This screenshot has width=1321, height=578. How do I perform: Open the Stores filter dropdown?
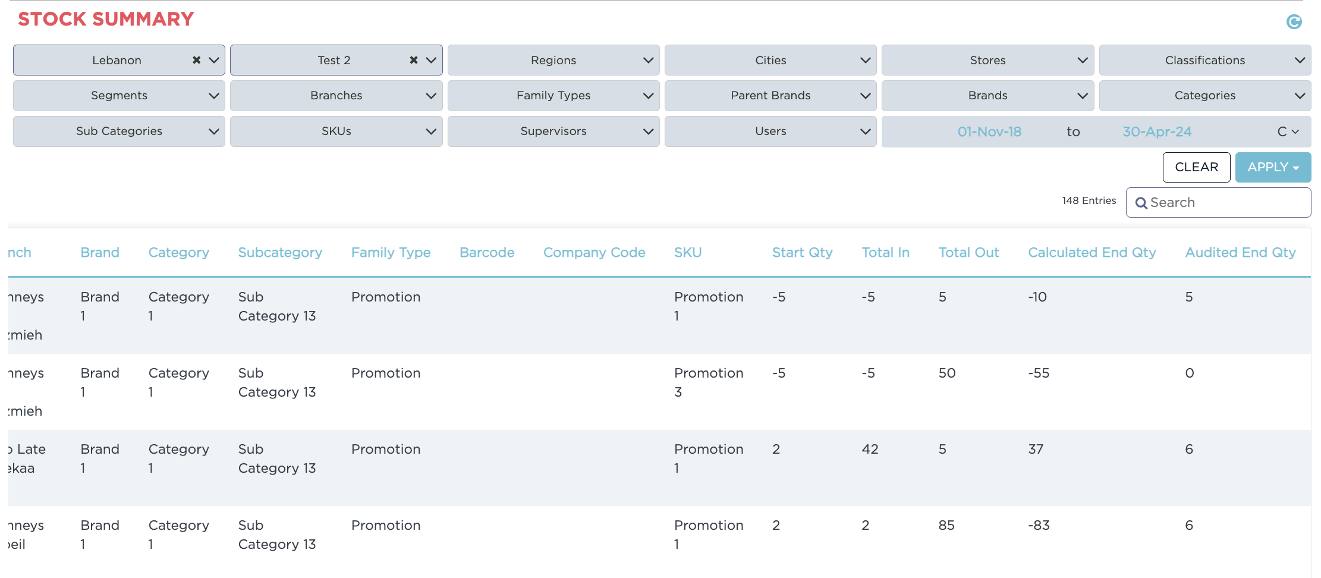point(987,60)
